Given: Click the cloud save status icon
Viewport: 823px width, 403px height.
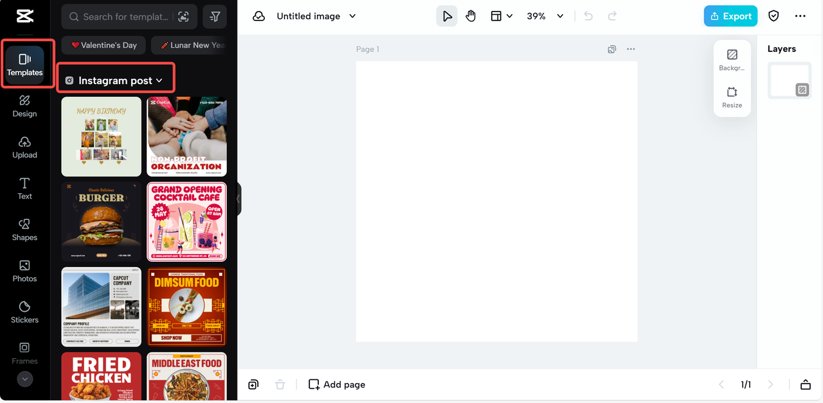Looking at the screenshot, I should [258, 16].
